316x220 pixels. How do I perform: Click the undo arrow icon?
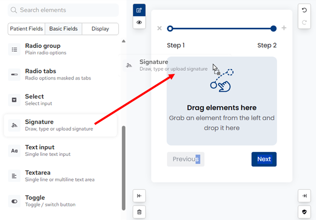(x=304, y=10)
